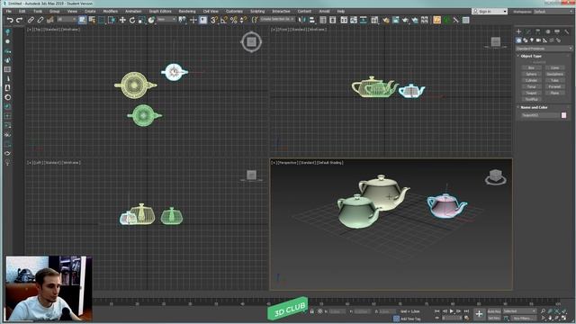Toggle Spinner Snap
The width and height of the screenshot is (576, 324).
pyautogui.click(x=243, y=20)
